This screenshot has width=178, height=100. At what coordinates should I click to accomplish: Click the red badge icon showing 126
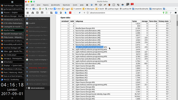pyautogui.click(x=132, y=4)
